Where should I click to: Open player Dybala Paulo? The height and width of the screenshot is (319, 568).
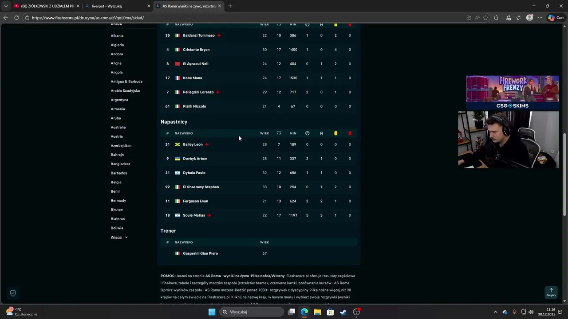[x=194, y=173]
